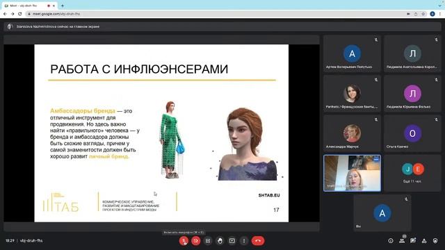Reload the Meet page
This screenshot has height=250, width=445.
(x=20, y=14)
